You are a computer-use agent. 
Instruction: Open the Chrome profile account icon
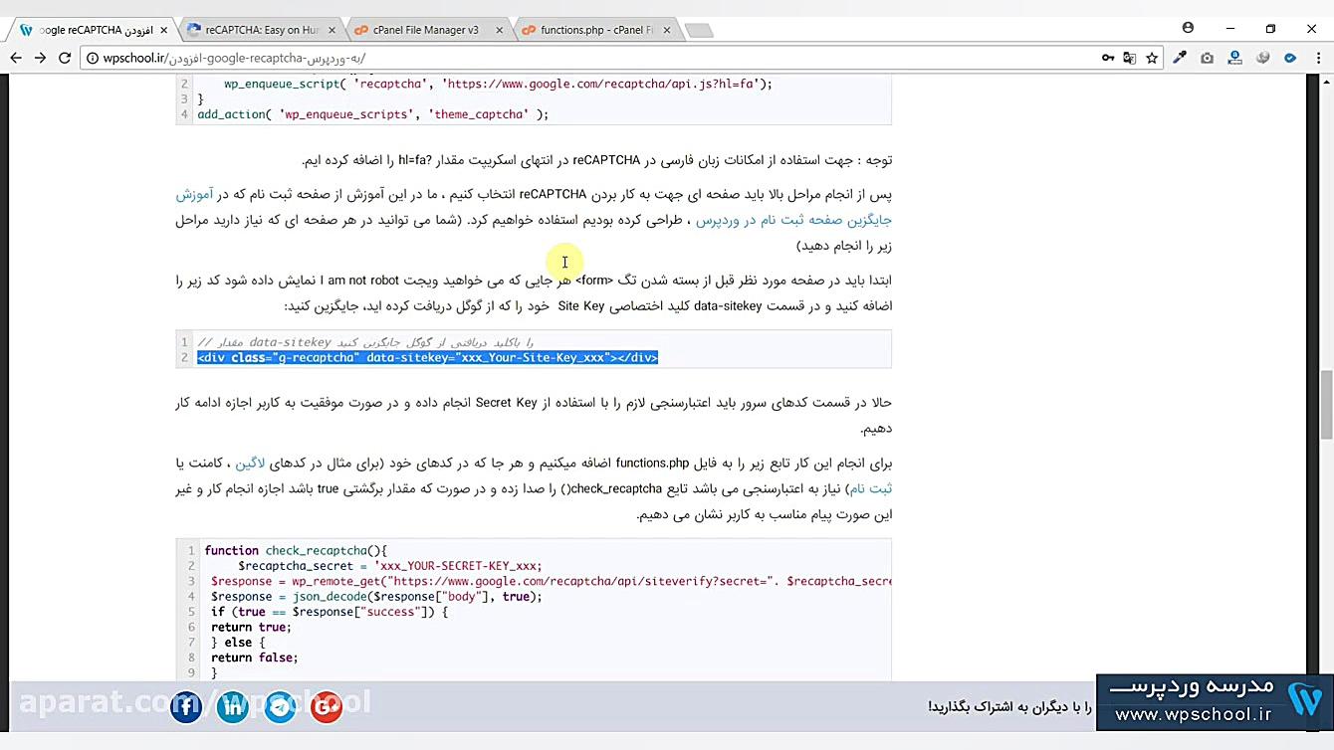1188,28
